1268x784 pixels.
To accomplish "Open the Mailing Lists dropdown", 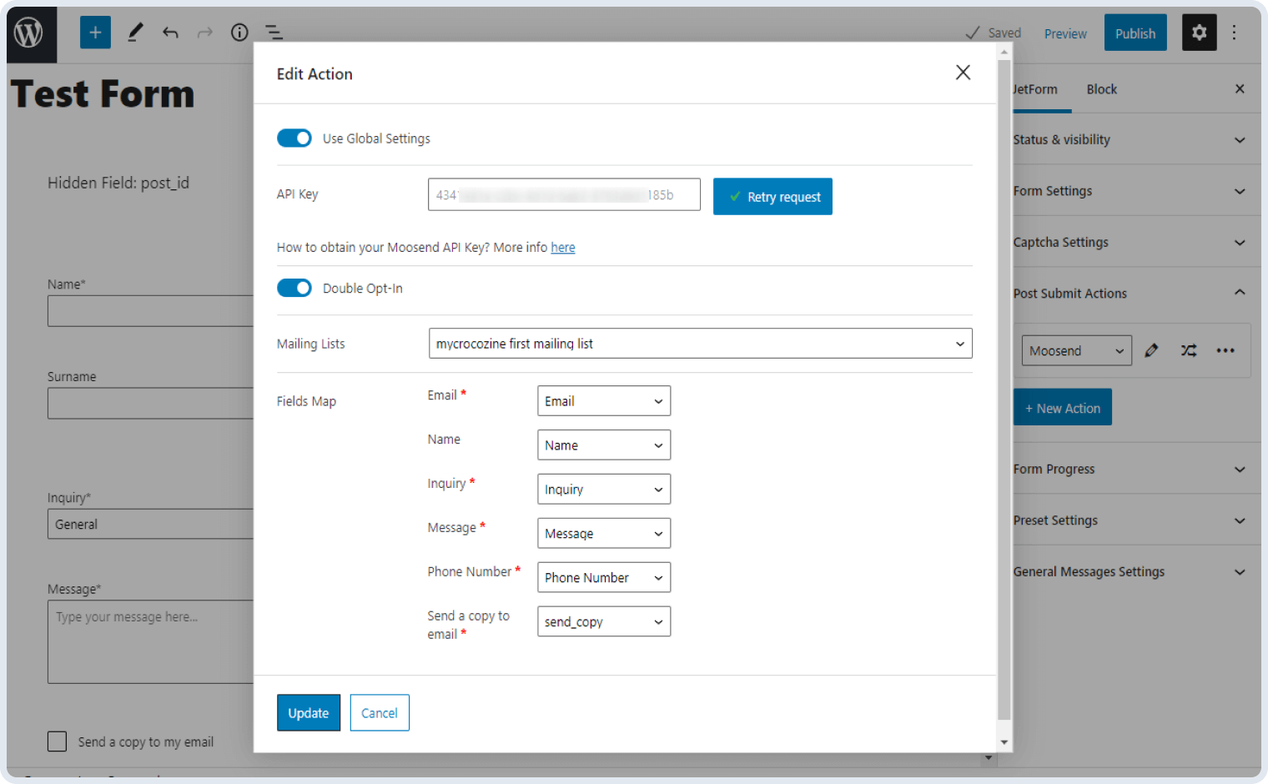I will click(700, 343).
